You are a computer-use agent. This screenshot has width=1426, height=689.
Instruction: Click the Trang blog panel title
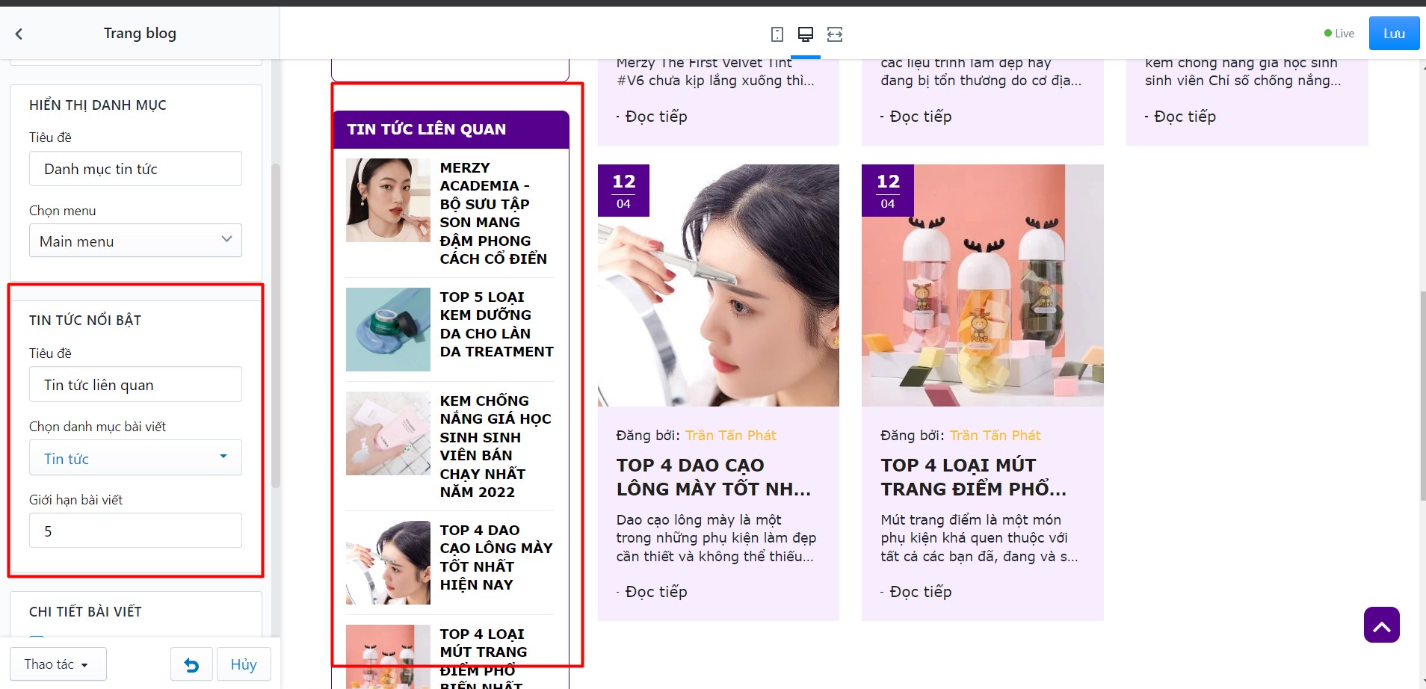pos(140,33)
